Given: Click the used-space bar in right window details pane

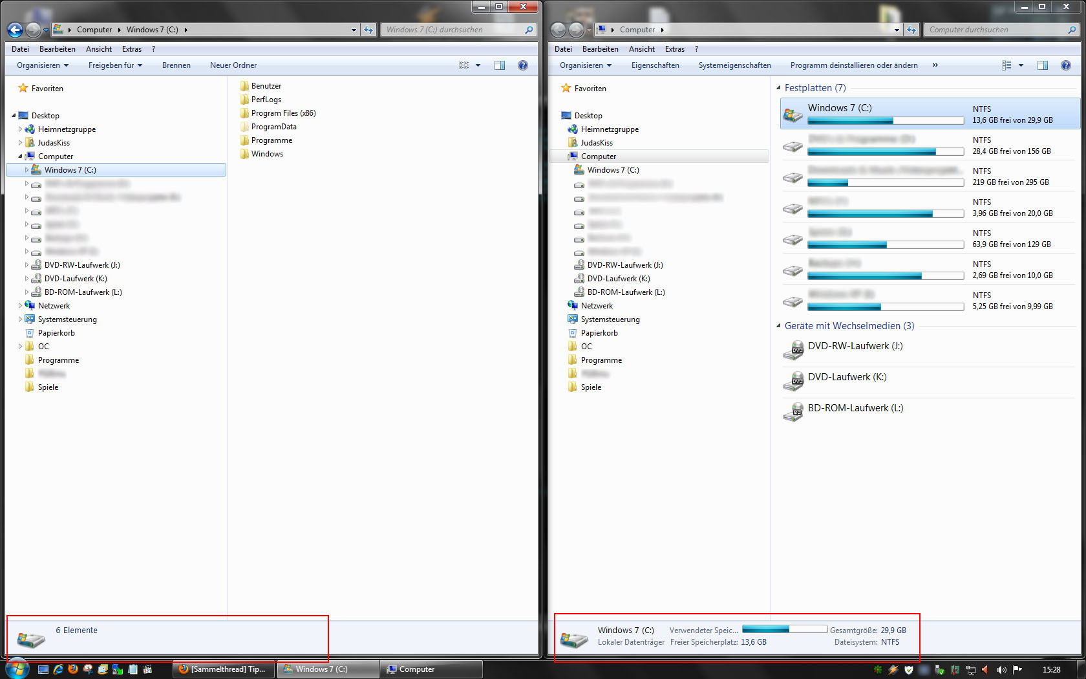Looking at the screenshot, I should (x=785, y=629).
